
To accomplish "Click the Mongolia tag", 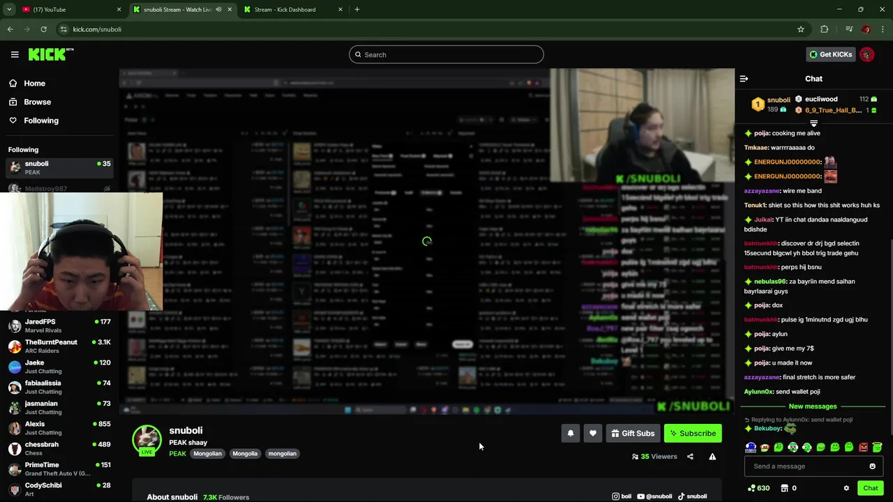I will (245, 454).
